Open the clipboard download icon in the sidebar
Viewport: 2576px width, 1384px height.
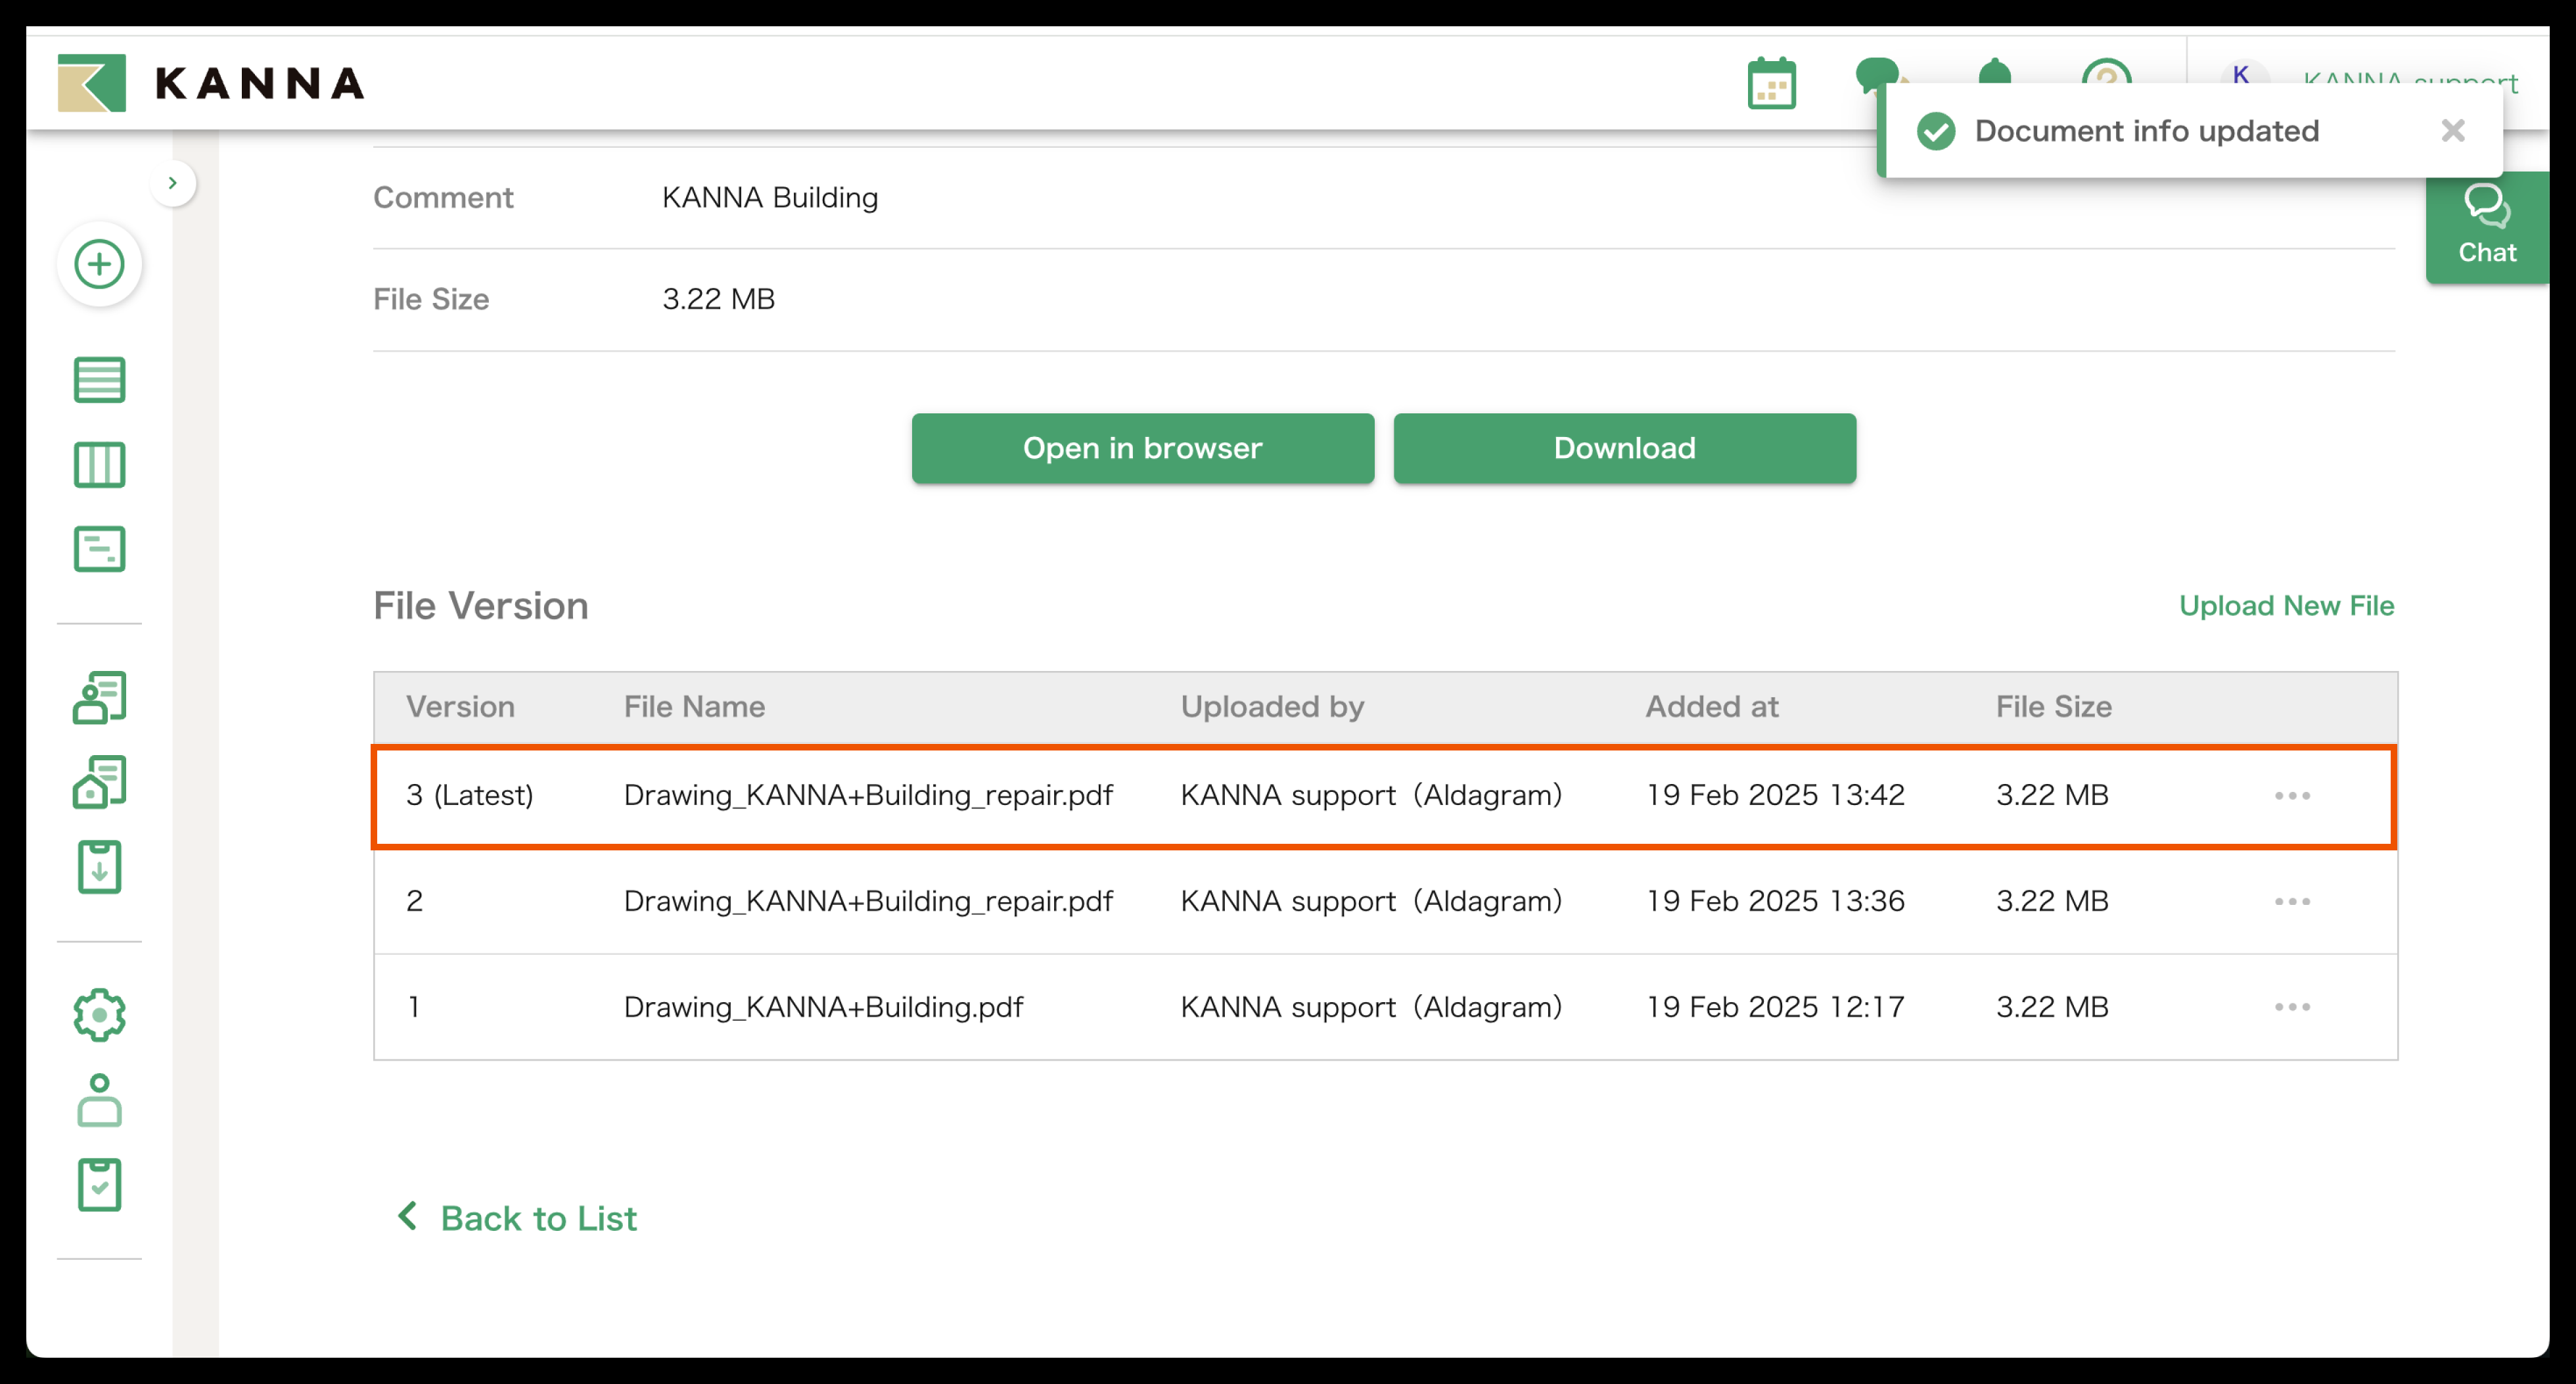(x=99, y=867)
